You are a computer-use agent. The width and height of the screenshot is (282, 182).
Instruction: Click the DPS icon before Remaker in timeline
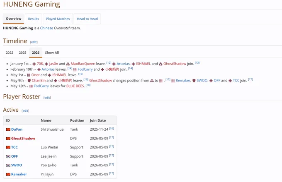point(173,81)
